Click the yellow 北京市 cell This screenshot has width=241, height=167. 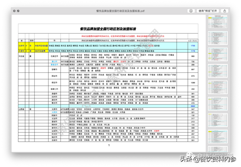[x=21, y=46]
